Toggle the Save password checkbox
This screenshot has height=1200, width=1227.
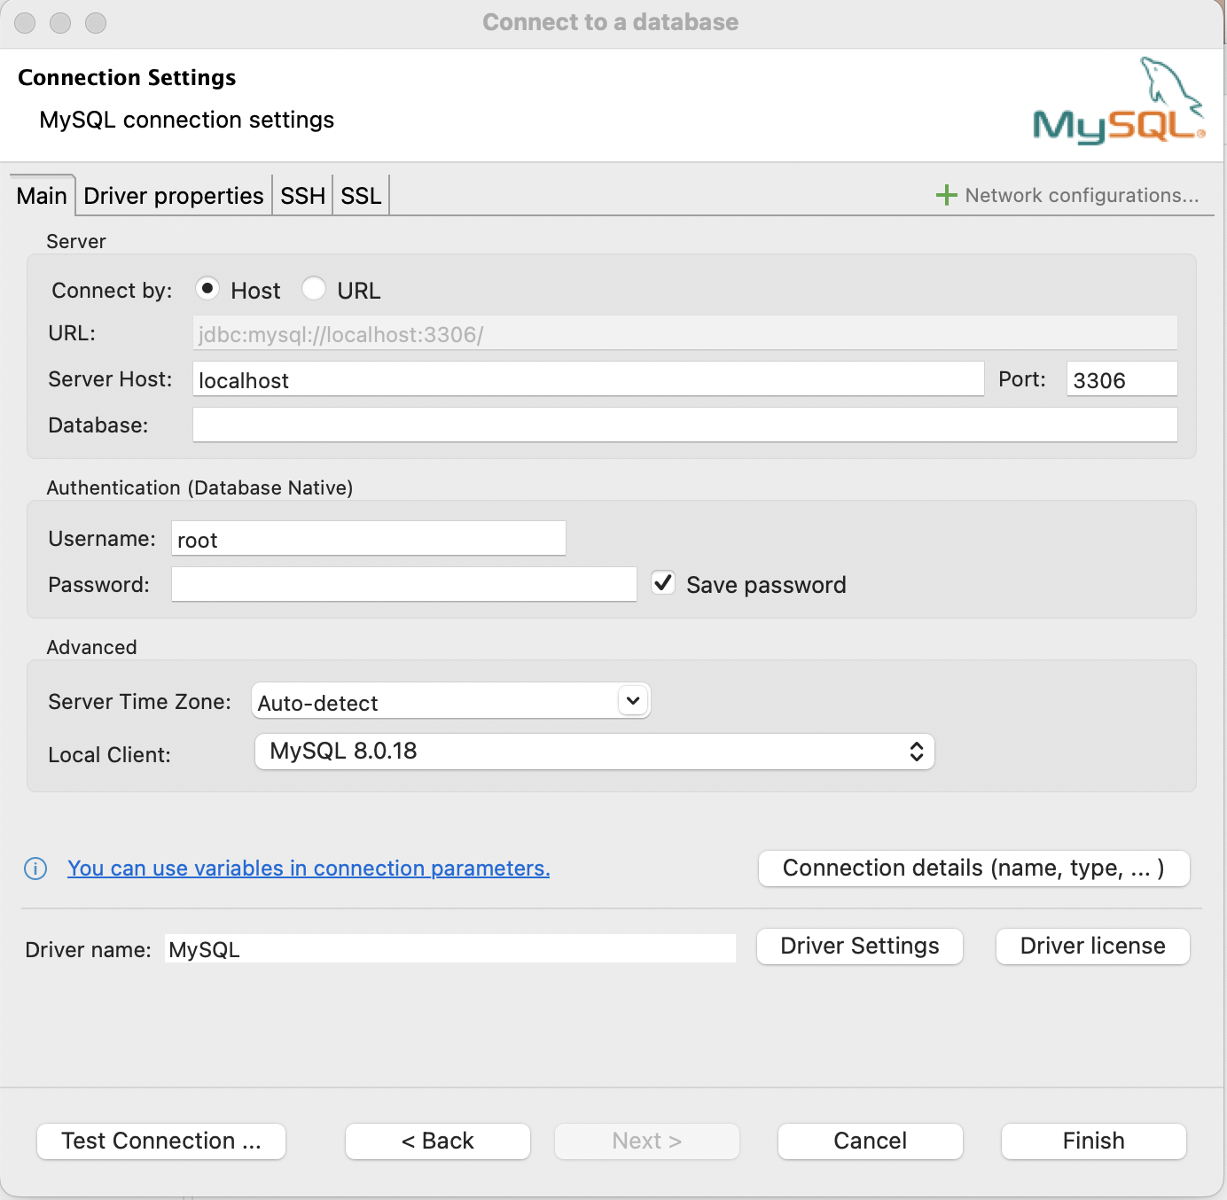coord(663,583)
